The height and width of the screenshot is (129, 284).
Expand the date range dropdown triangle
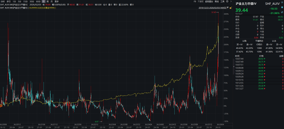228,8
